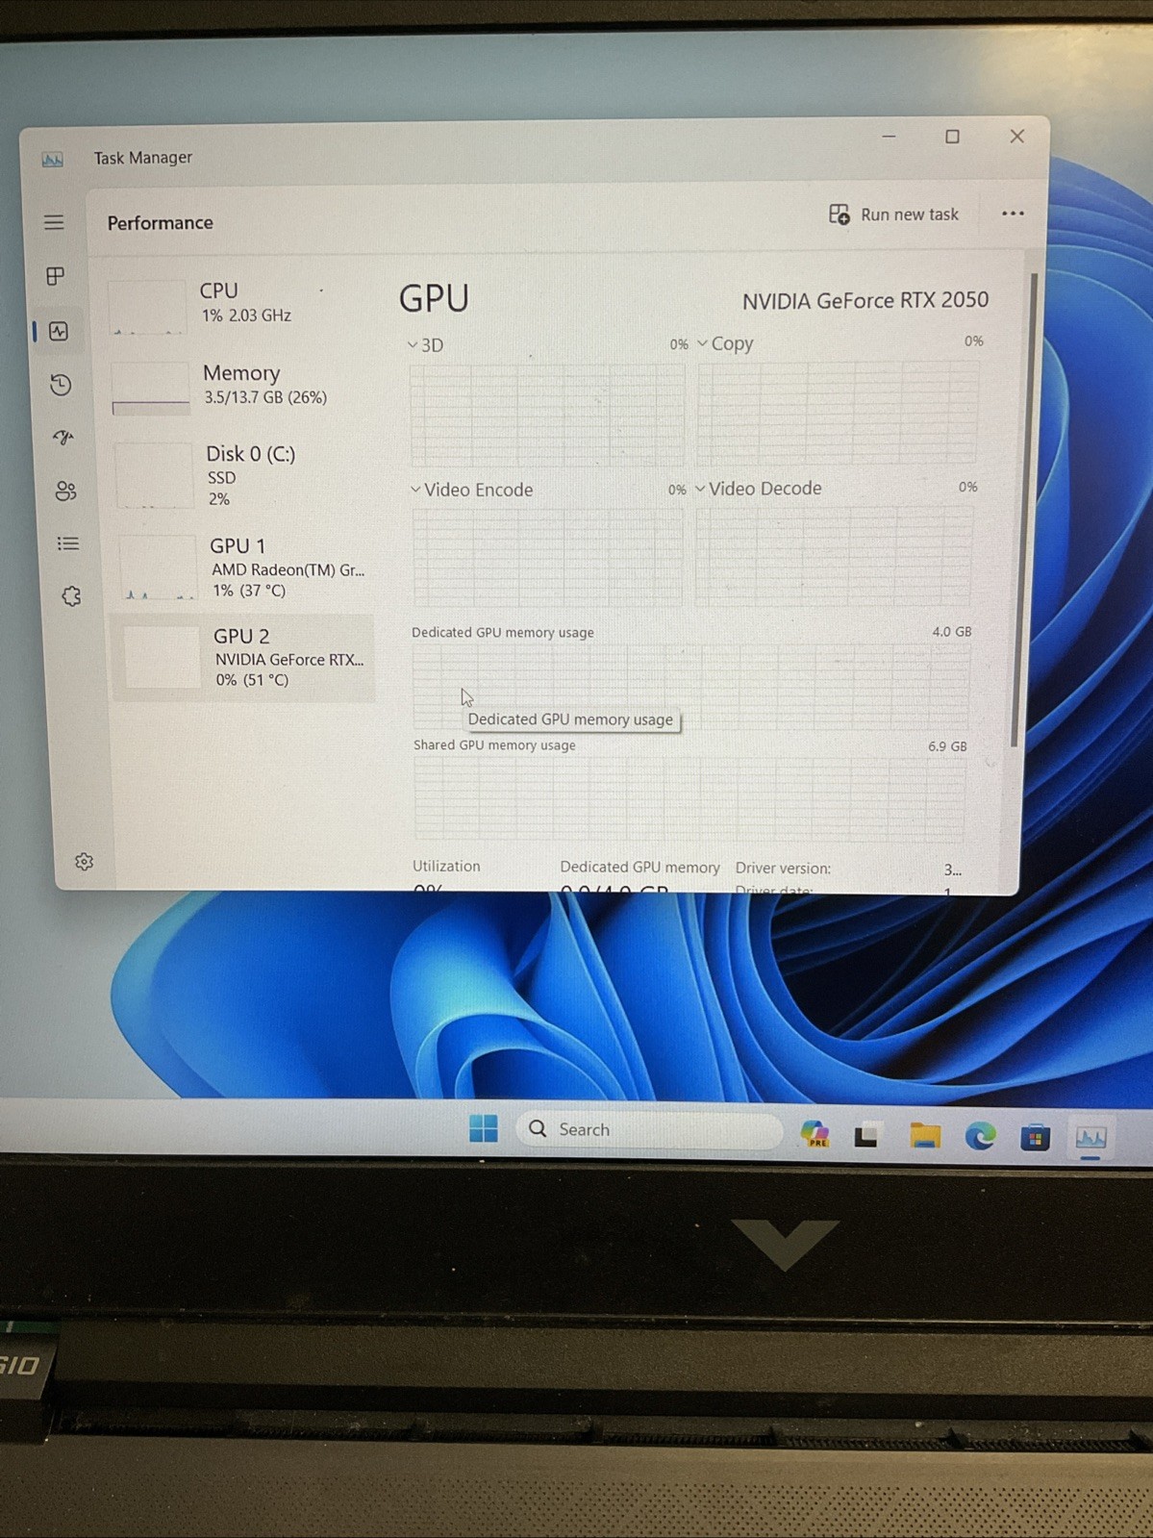The image size is (1153, 1538).
Task: Click the 'Utilization' label
Action: (x=446, y=867)
